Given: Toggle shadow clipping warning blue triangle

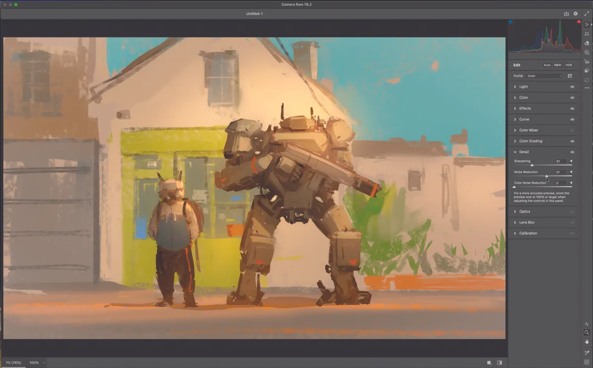Looking at the screenshot, I should pos(511,22).
